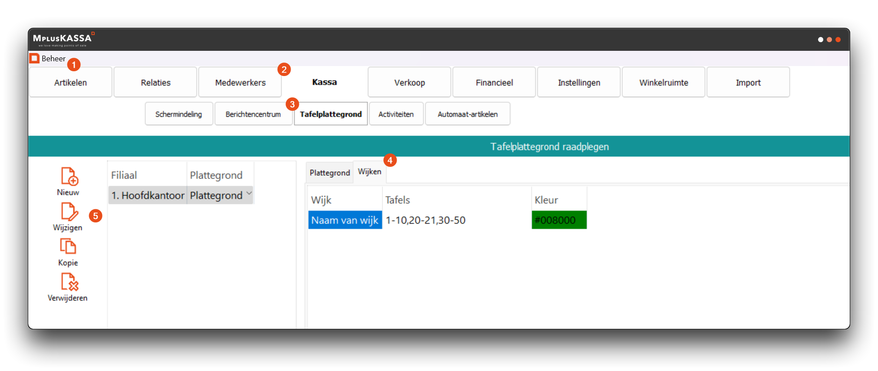Click the Kopie (copy) icon

[68, 247]
